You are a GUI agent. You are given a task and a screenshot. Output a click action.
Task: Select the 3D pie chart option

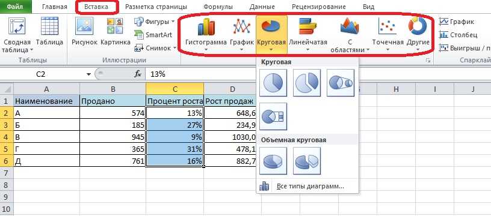tap(273, 161)
